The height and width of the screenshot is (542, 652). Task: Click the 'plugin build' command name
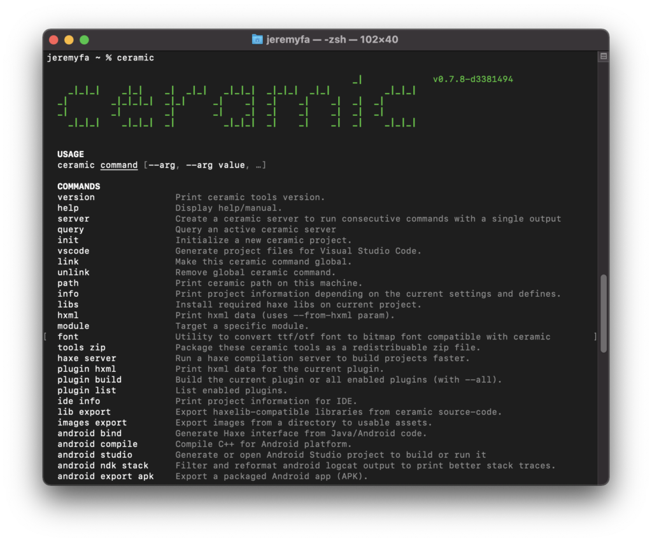tap(89, 380)
